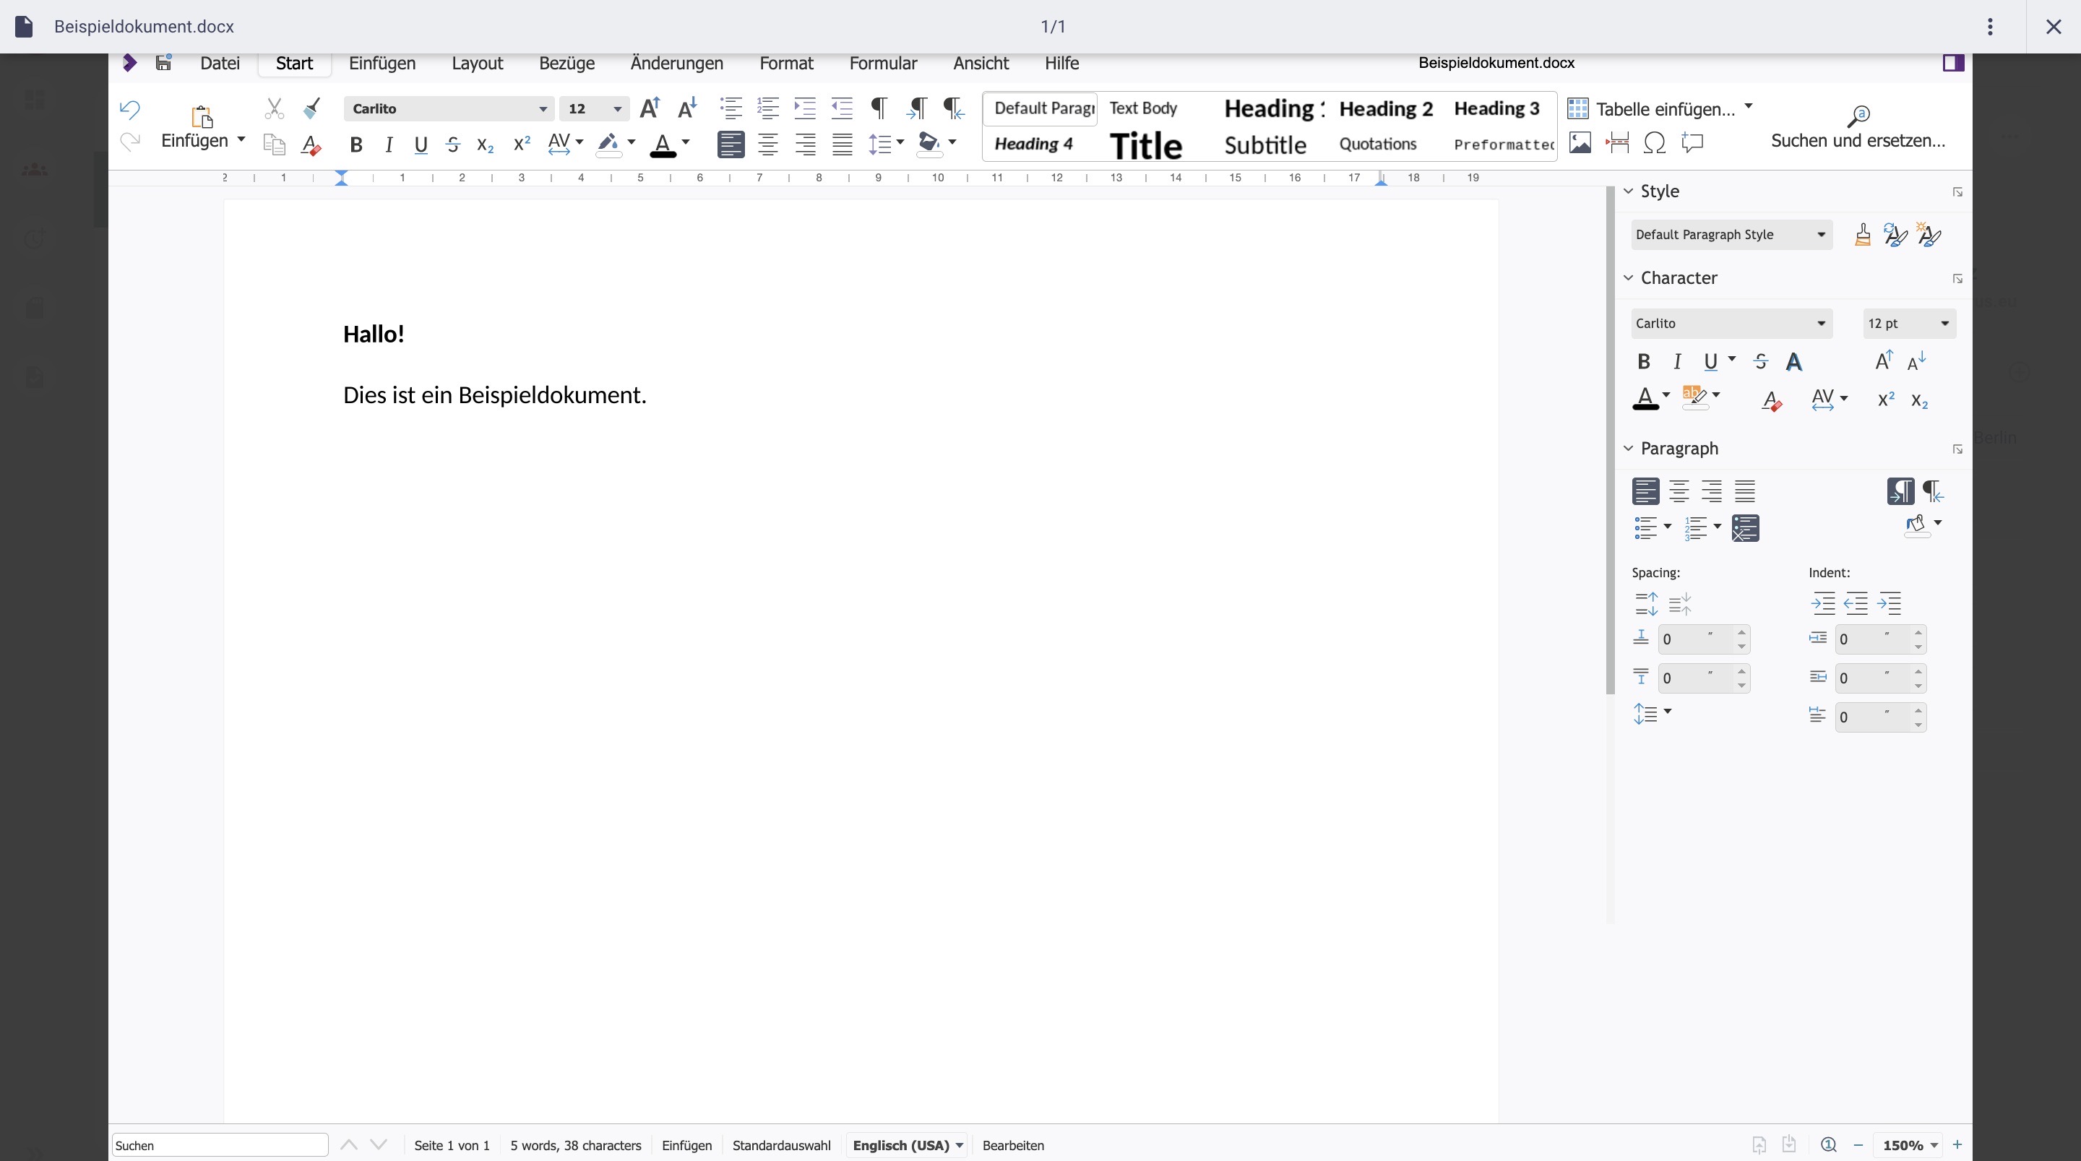Collapse the Character section in sidebar

[1629, 278]
